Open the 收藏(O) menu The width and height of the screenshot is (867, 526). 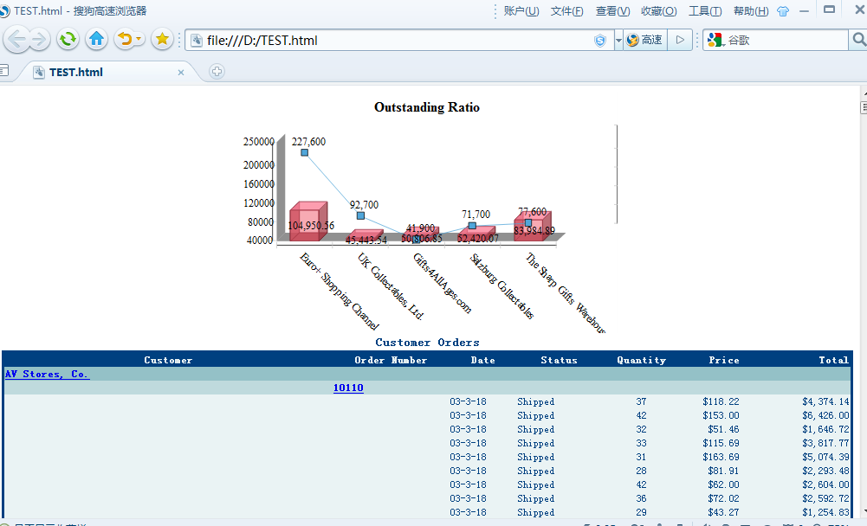click(658, 11)
